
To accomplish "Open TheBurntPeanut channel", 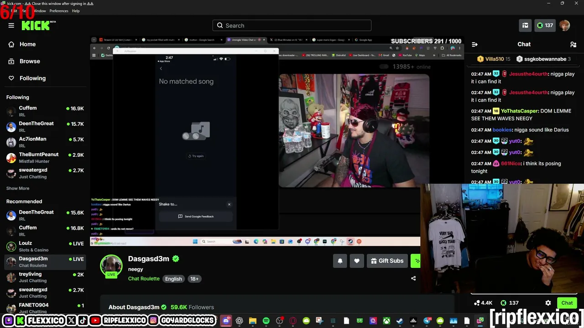I will pos(45,158).
